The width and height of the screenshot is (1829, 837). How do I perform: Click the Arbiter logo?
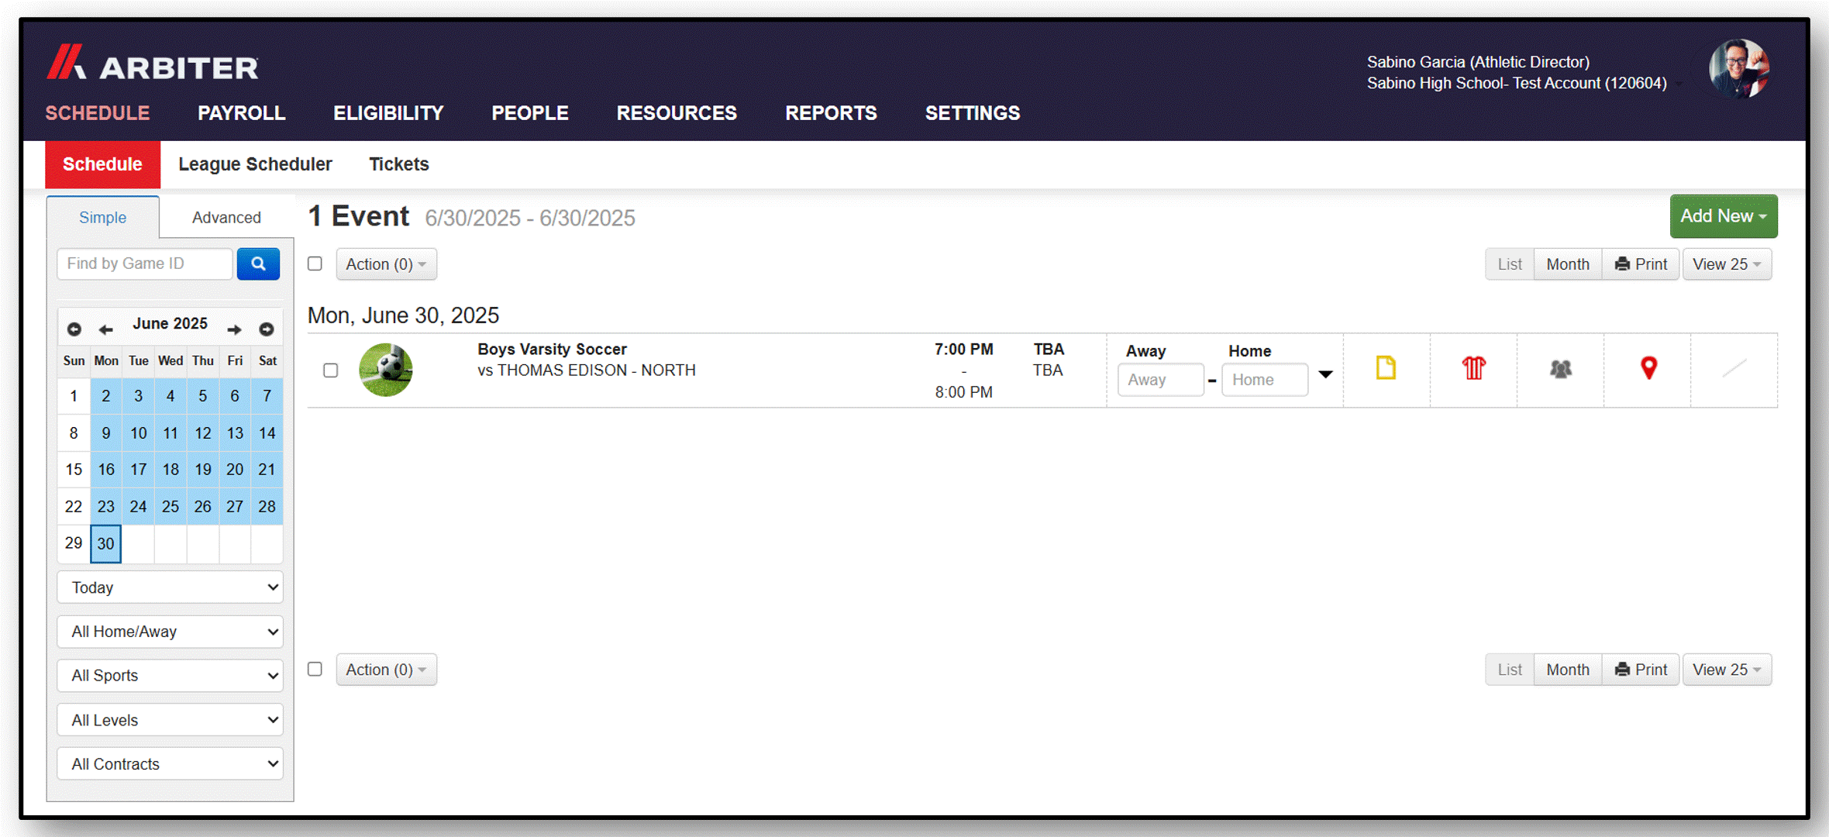click(x=152, y=64)
